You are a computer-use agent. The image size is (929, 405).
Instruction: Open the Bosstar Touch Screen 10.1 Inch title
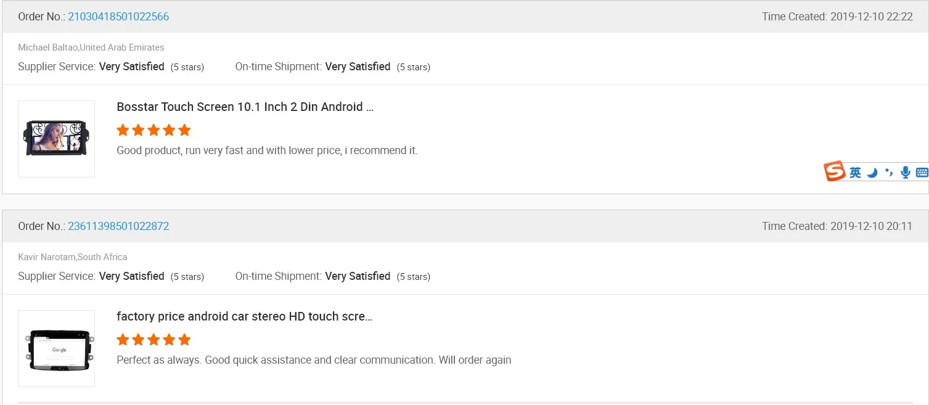click(245, 107)
